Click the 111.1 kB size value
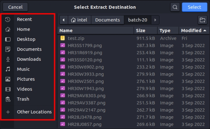This screenshot has height=129, width=210. (x=146, y=60)
